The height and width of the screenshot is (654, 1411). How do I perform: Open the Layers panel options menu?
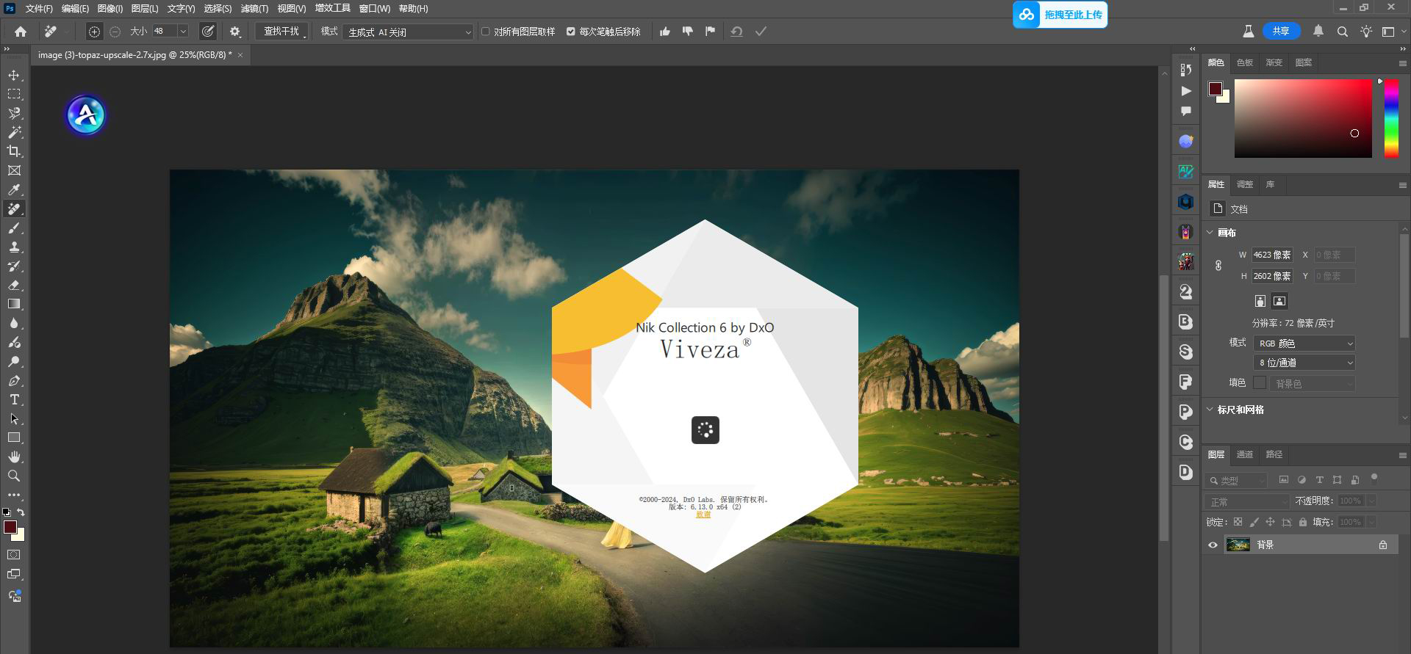[x=1402, y=455]
